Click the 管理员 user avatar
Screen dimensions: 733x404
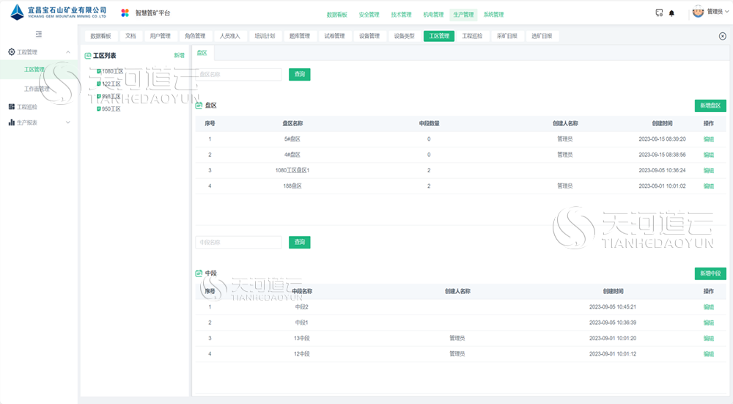[x=698, y=12]
